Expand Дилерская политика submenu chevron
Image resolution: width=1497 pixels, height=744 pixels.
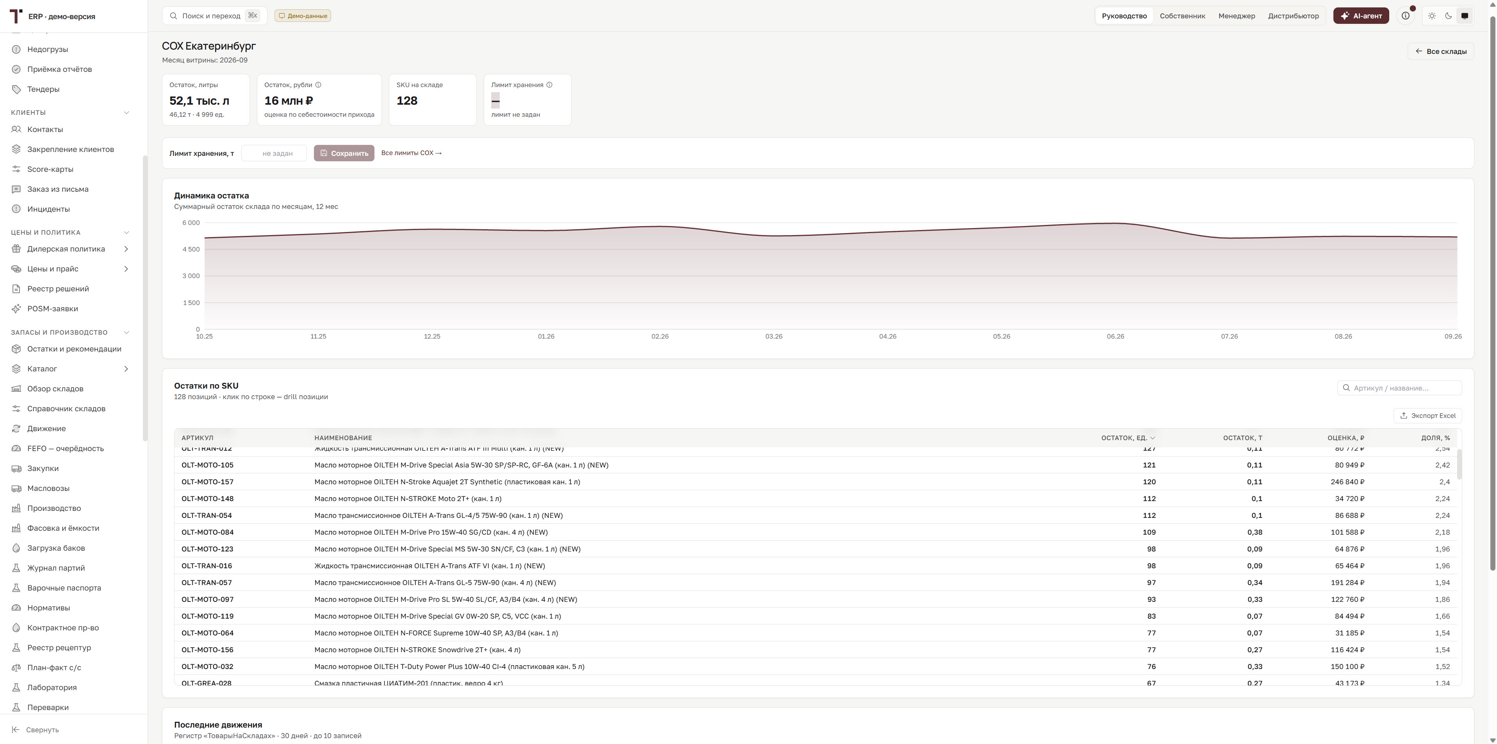pos(126,249)
